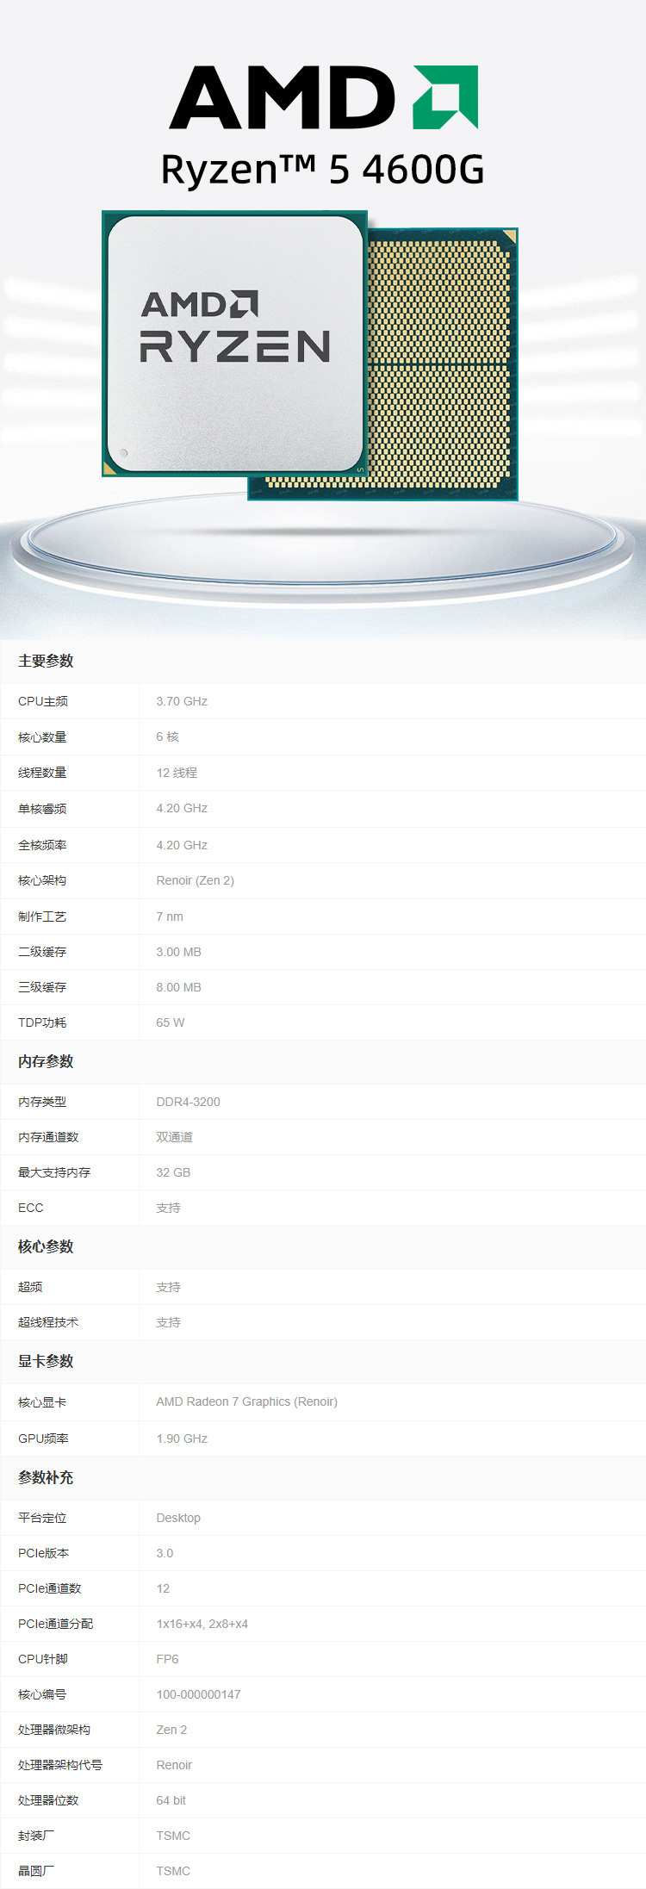Click the 全核频率 row label
The height and width of the screenshot is (1889, 646).
click(42, 845)
